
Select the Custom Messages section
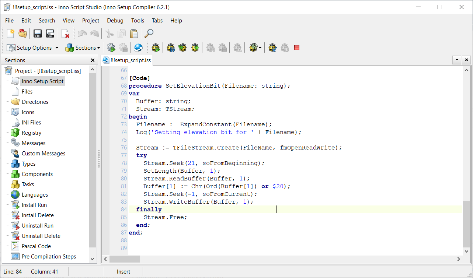44,153
